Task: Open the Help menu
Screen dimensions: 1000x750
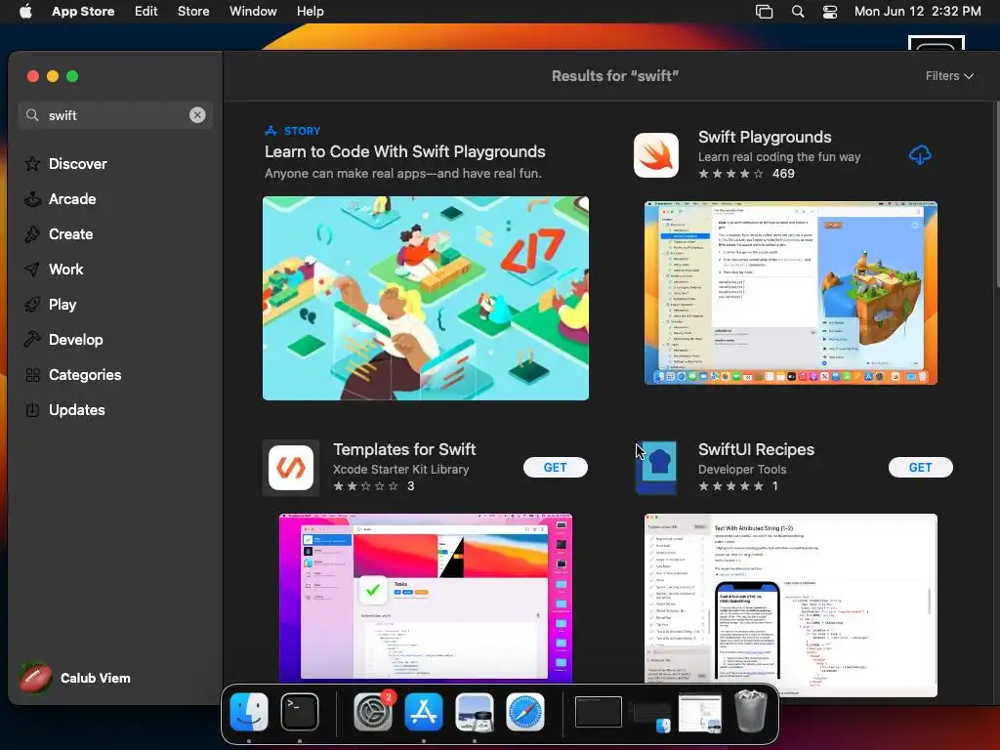Action: tap(310, 12)
